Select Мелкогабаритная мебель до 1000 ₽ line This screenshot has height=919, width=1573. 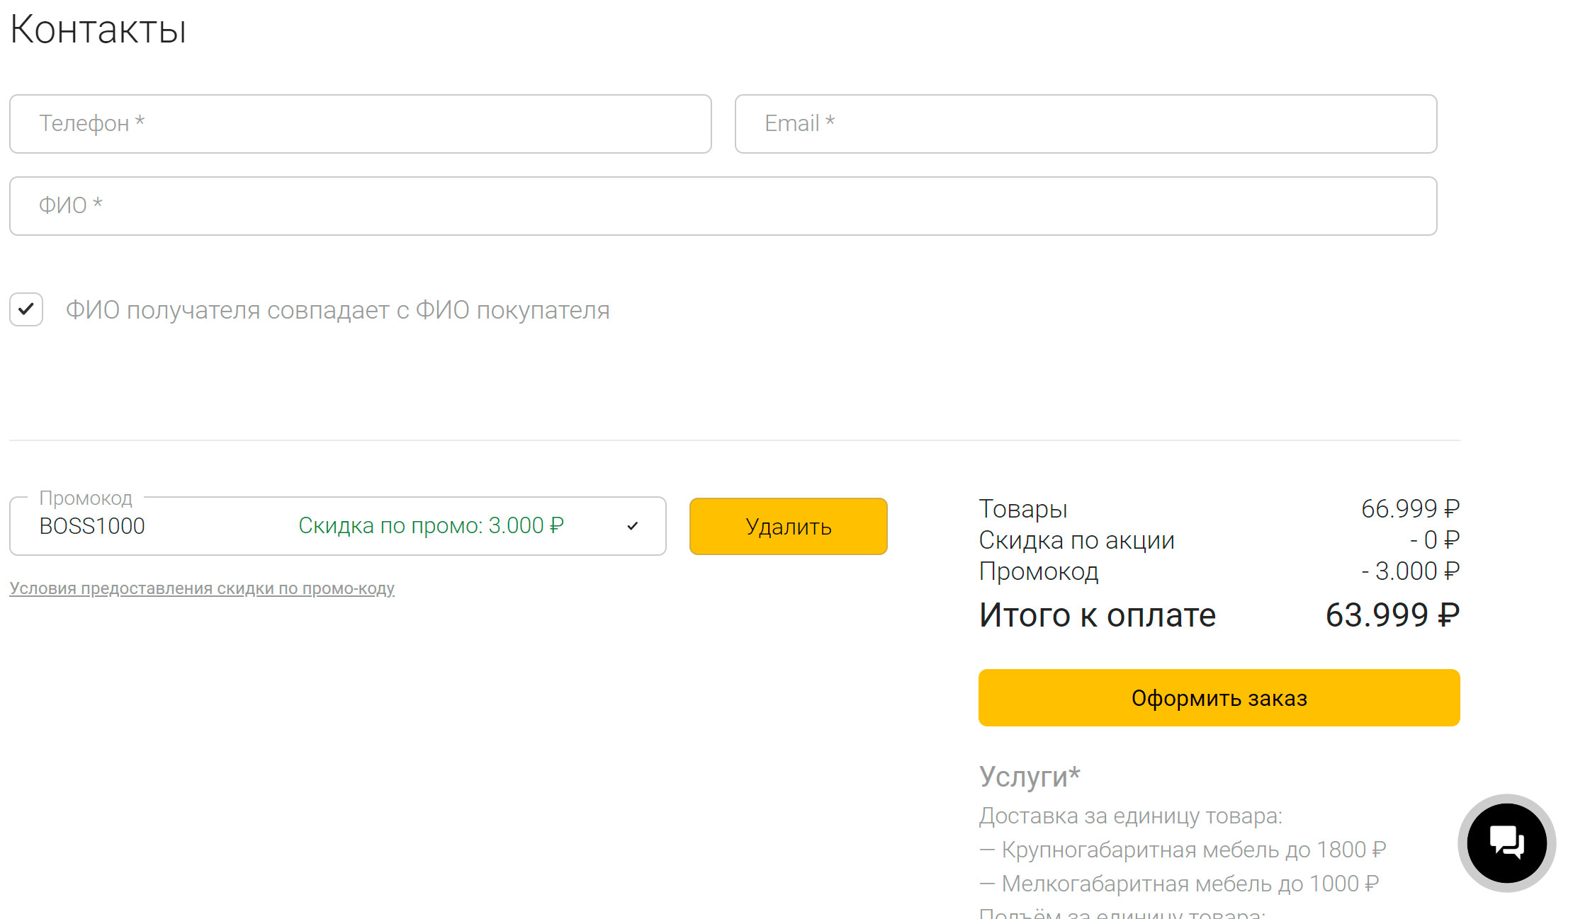1179,884
